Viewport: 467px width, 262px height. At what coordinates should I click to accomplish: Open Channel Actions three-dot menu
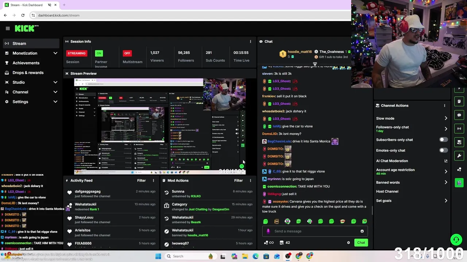pyautogui.click(x=444, y=106)
